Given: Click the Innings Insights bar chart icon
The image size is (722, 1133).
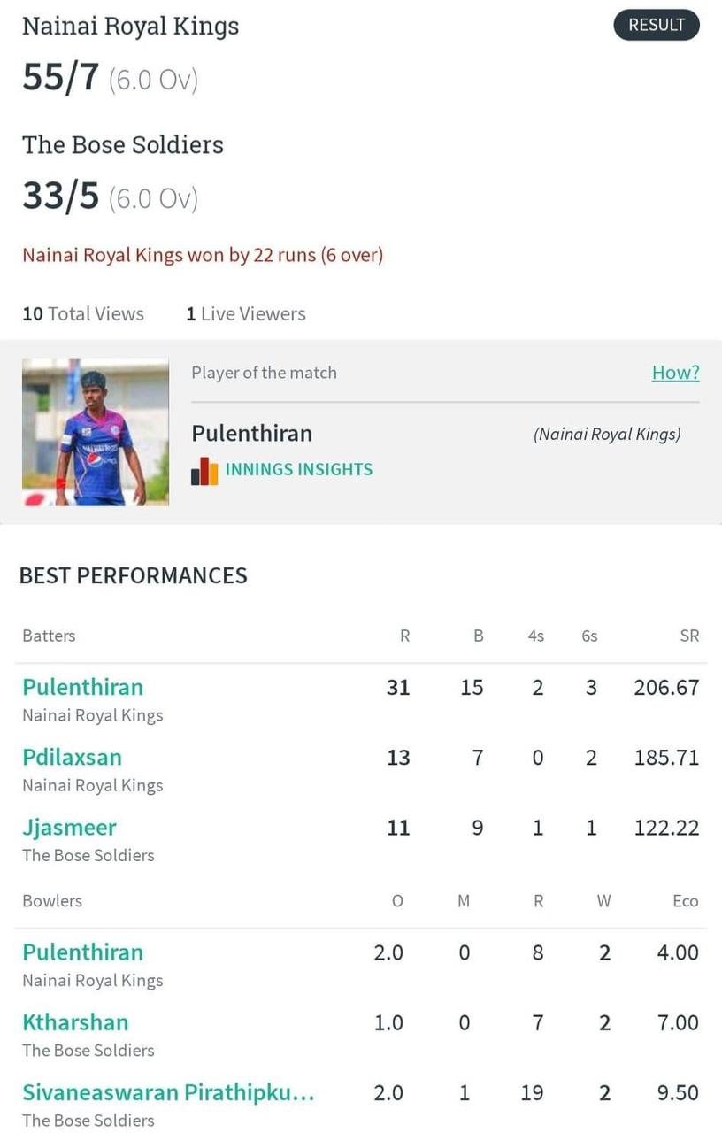Looking at the screenshot, I should coord(204,471).
